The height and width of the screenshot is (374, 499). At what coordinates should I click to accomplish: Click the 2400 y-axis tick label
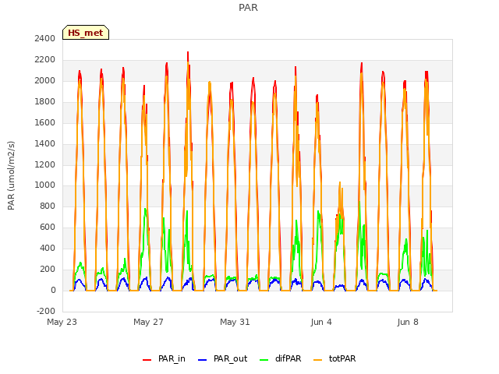(x=45, y=38)
